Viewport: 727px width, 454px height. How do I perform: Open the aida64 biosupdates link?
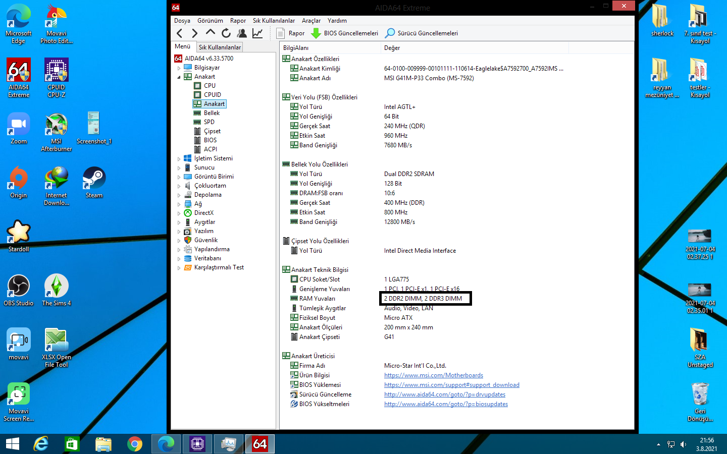tap(446, 404)
